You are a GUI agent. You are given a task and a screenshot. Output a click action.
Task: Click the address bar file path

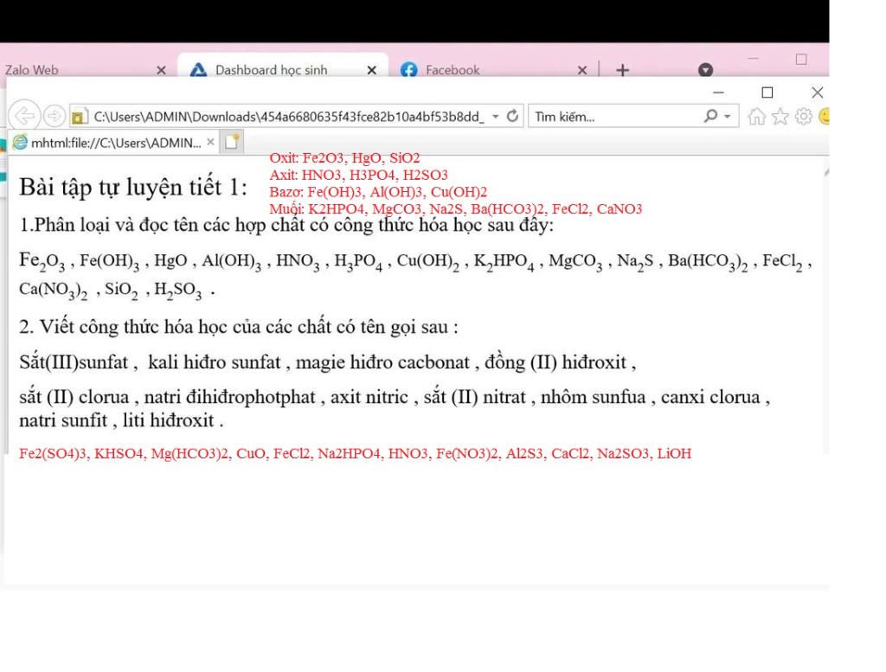289,117
